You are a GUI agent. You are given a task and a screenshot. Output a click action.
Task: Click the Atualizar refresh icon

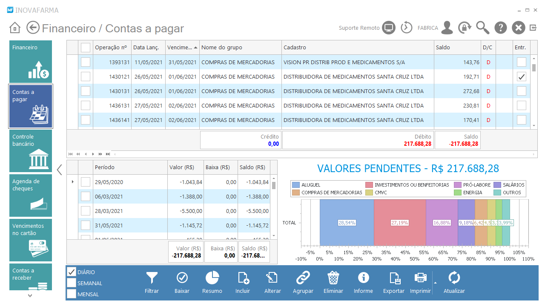pyautogui.click(x=454, y=278)
